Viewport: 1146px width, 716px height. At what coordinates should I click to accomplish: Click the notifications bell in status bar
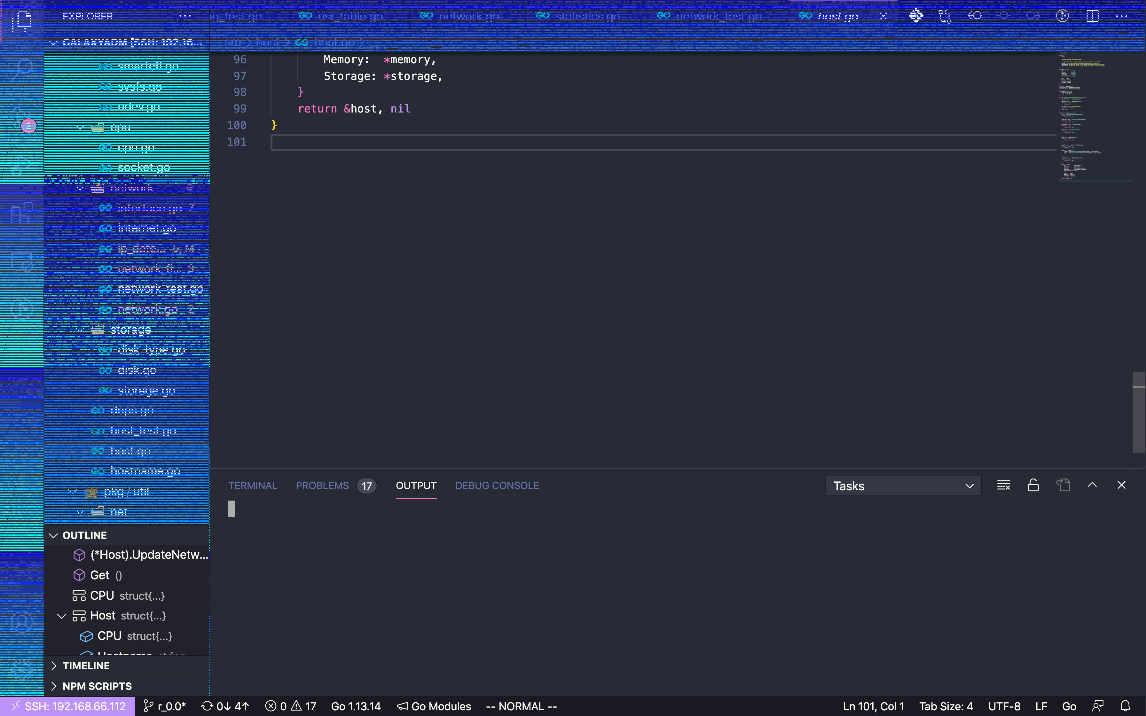1125,706
